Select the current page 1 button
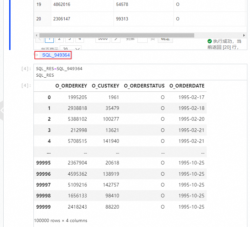Screen dimensions: 250x227 (49, 40)
